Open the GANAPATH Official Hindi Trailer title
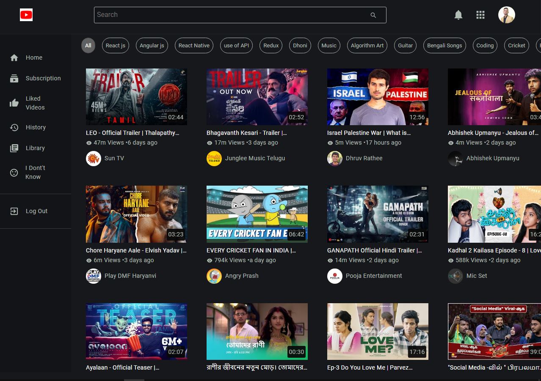This screenshot has width=541, height=381. pyautogui.click(x=374, y=250)
